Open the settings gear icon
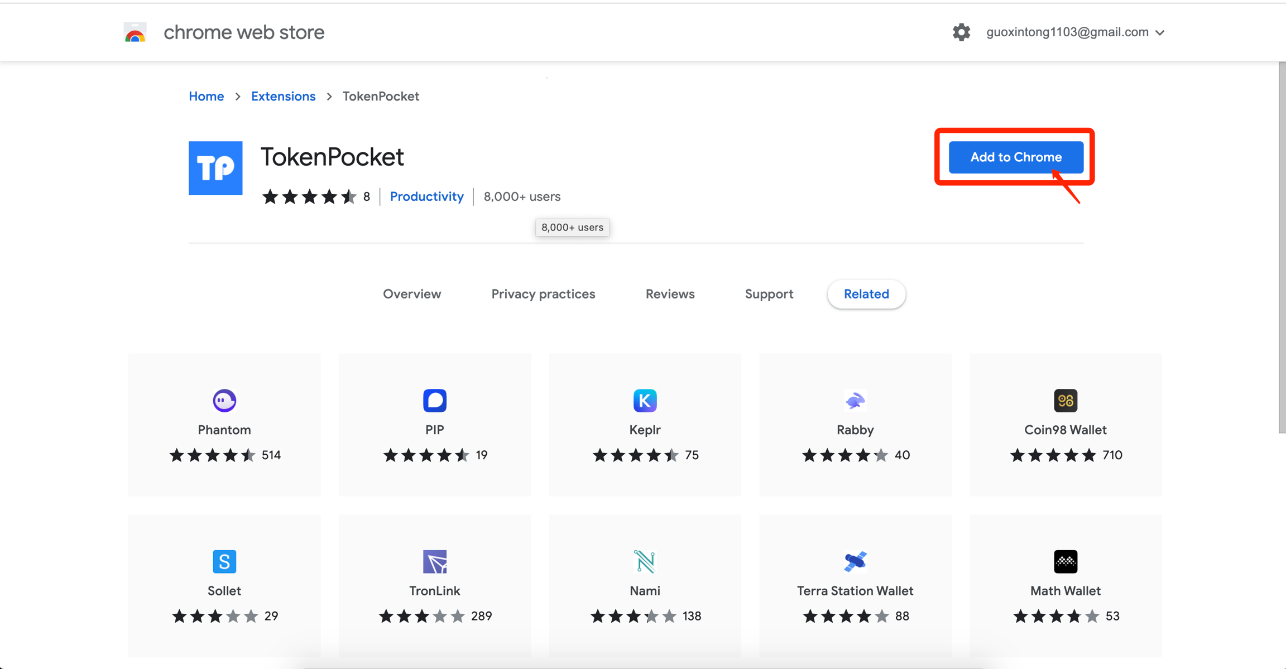 point(961,32)
